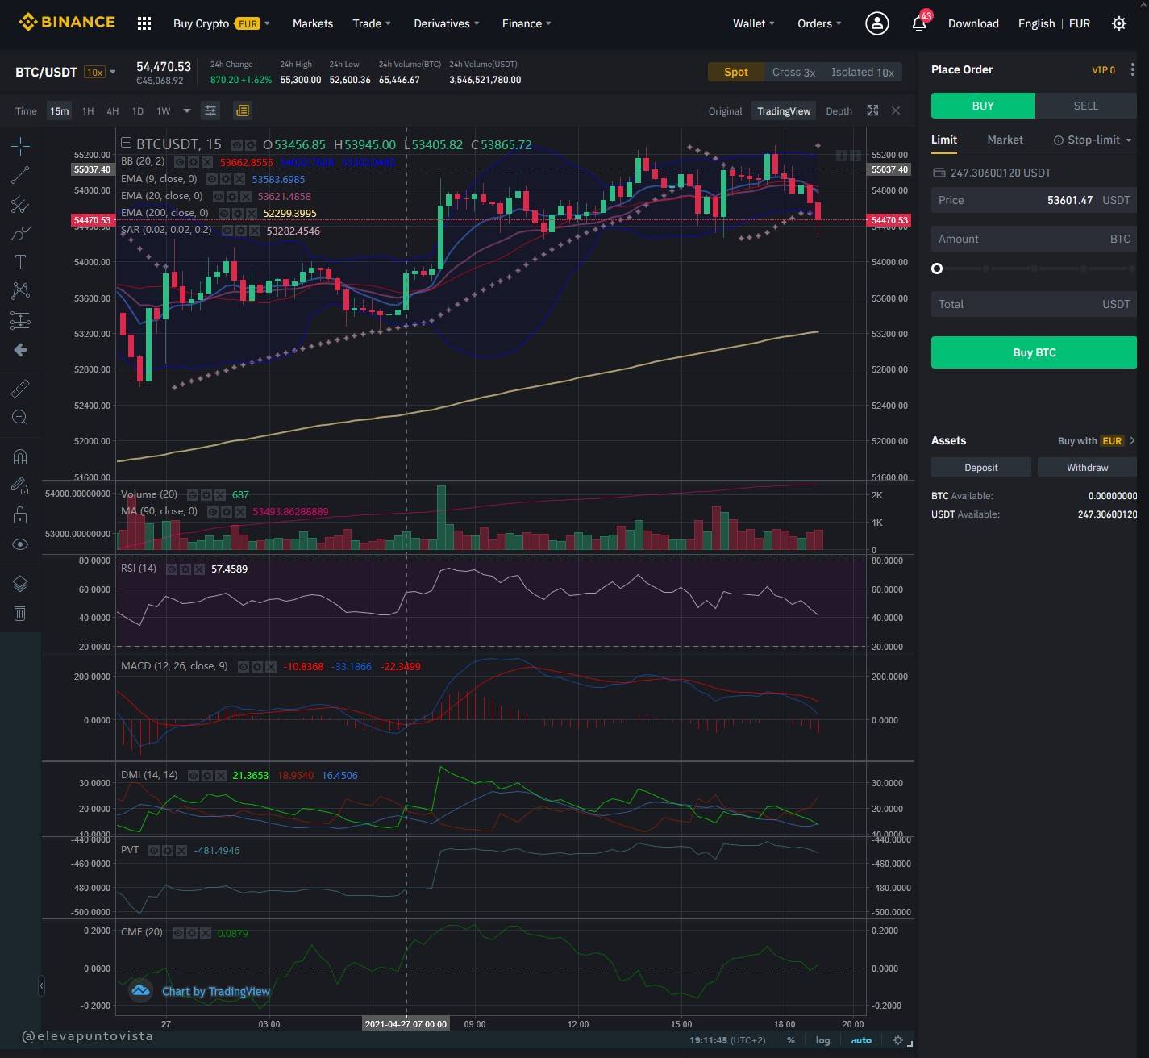Select the trend line drawing tool

point(20,174)
